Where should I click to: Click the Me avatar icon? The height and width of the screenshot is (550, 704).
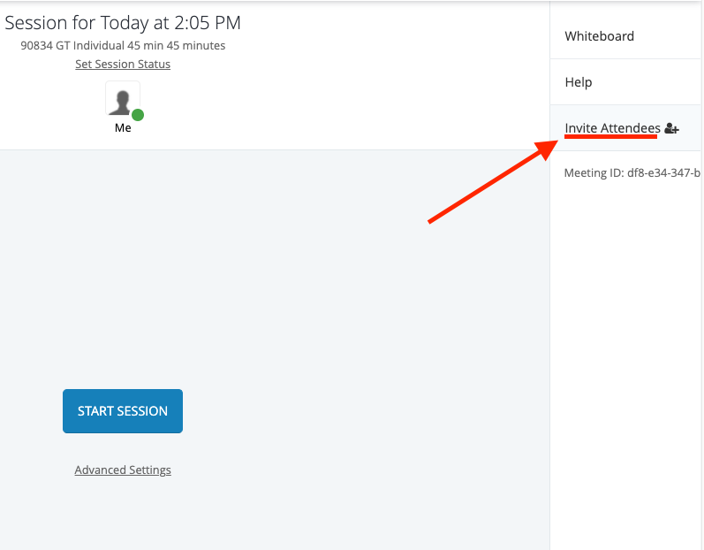pos(123,99)
